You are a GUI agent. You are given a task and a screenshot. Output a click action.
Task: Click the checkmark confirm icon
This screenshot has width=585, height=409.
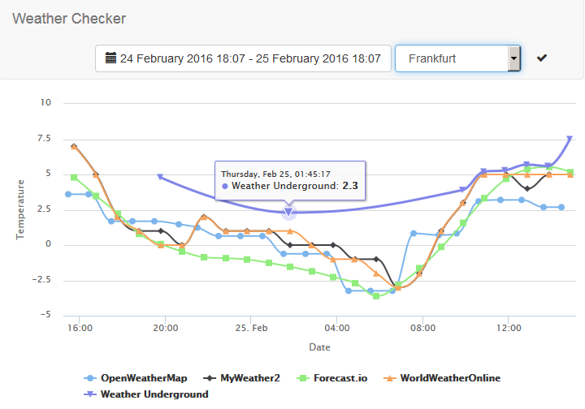[x=542, y=58]
